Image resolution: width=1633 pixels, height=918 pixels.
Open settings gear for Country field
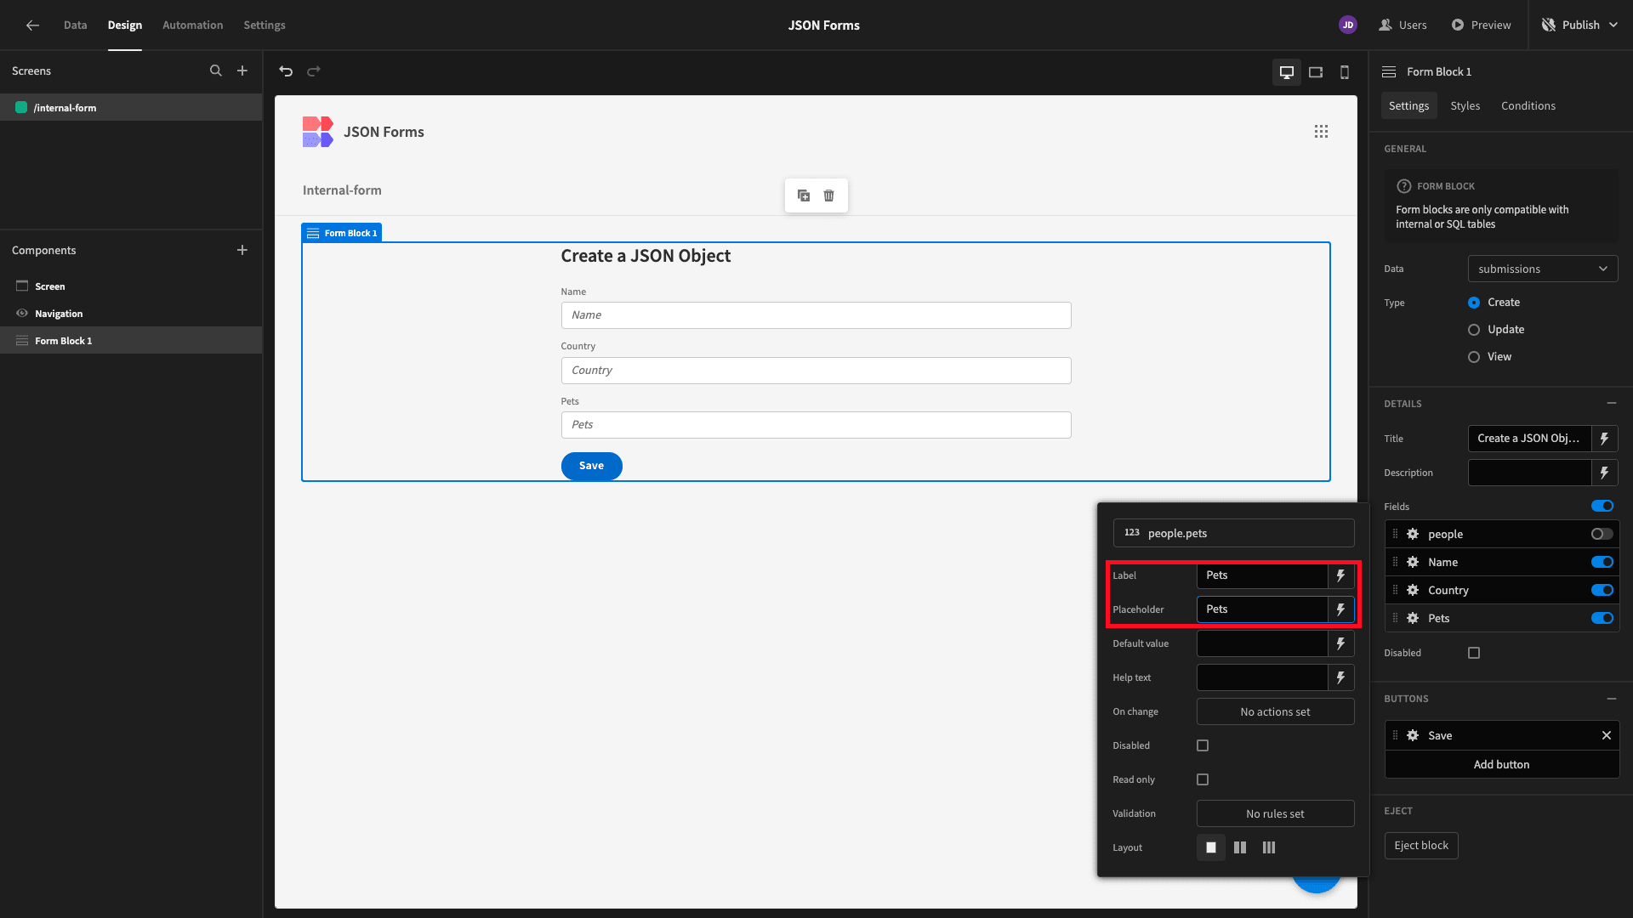(x=1413, y=590)
